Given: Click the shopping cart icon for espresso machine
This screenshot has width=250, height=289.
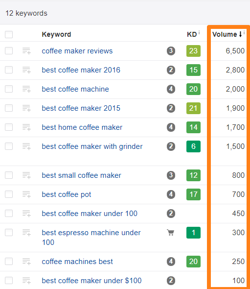Looking at the screenshot, I should click(171, 232).
